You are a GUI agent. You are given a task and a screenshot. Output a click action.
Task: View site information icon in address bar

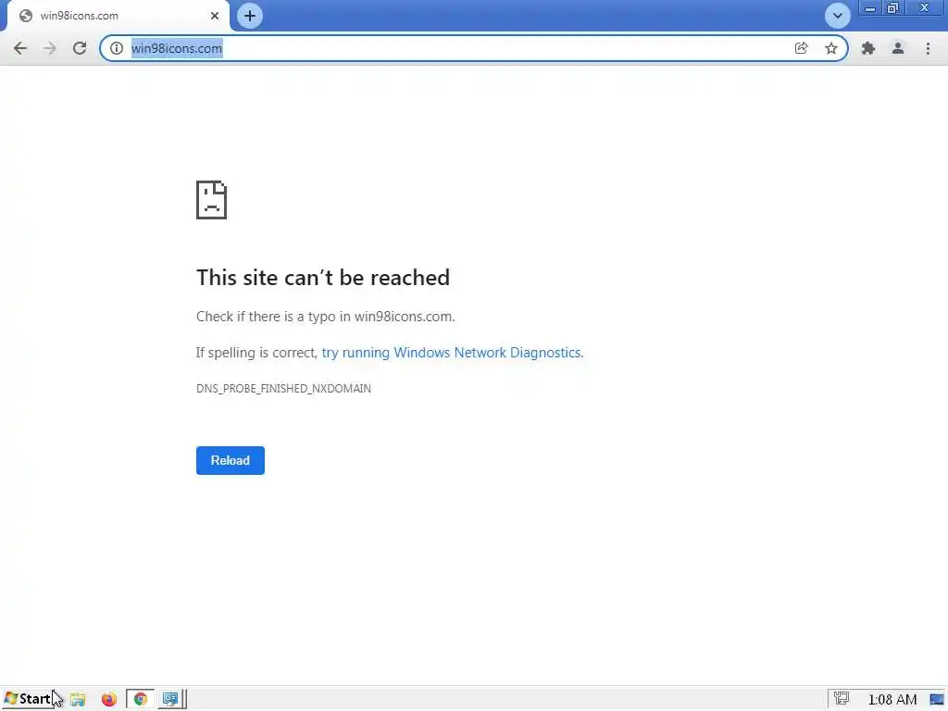[117, 48]
